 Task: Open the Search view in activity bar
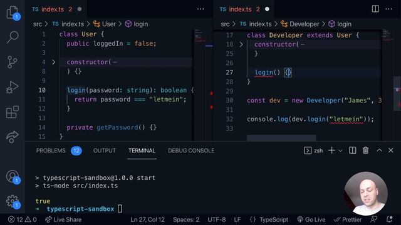tap(13, 37)
